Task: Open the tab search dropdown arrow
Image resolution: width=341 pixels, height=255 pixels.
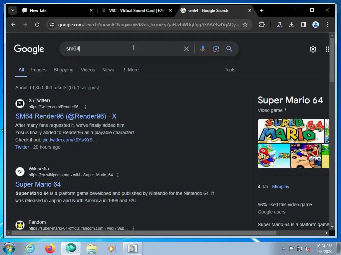Action: pos(13,10)
